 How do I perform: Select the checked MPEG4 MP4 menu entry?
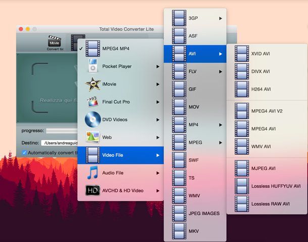point(121,49)
